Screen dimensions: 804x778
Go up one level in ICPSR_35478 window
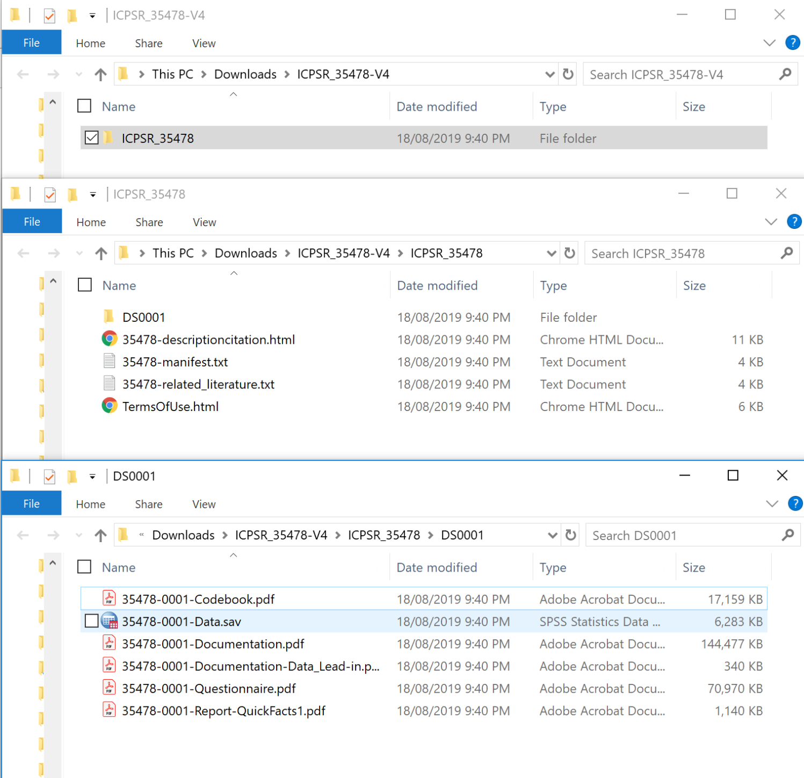coord(101,254)
